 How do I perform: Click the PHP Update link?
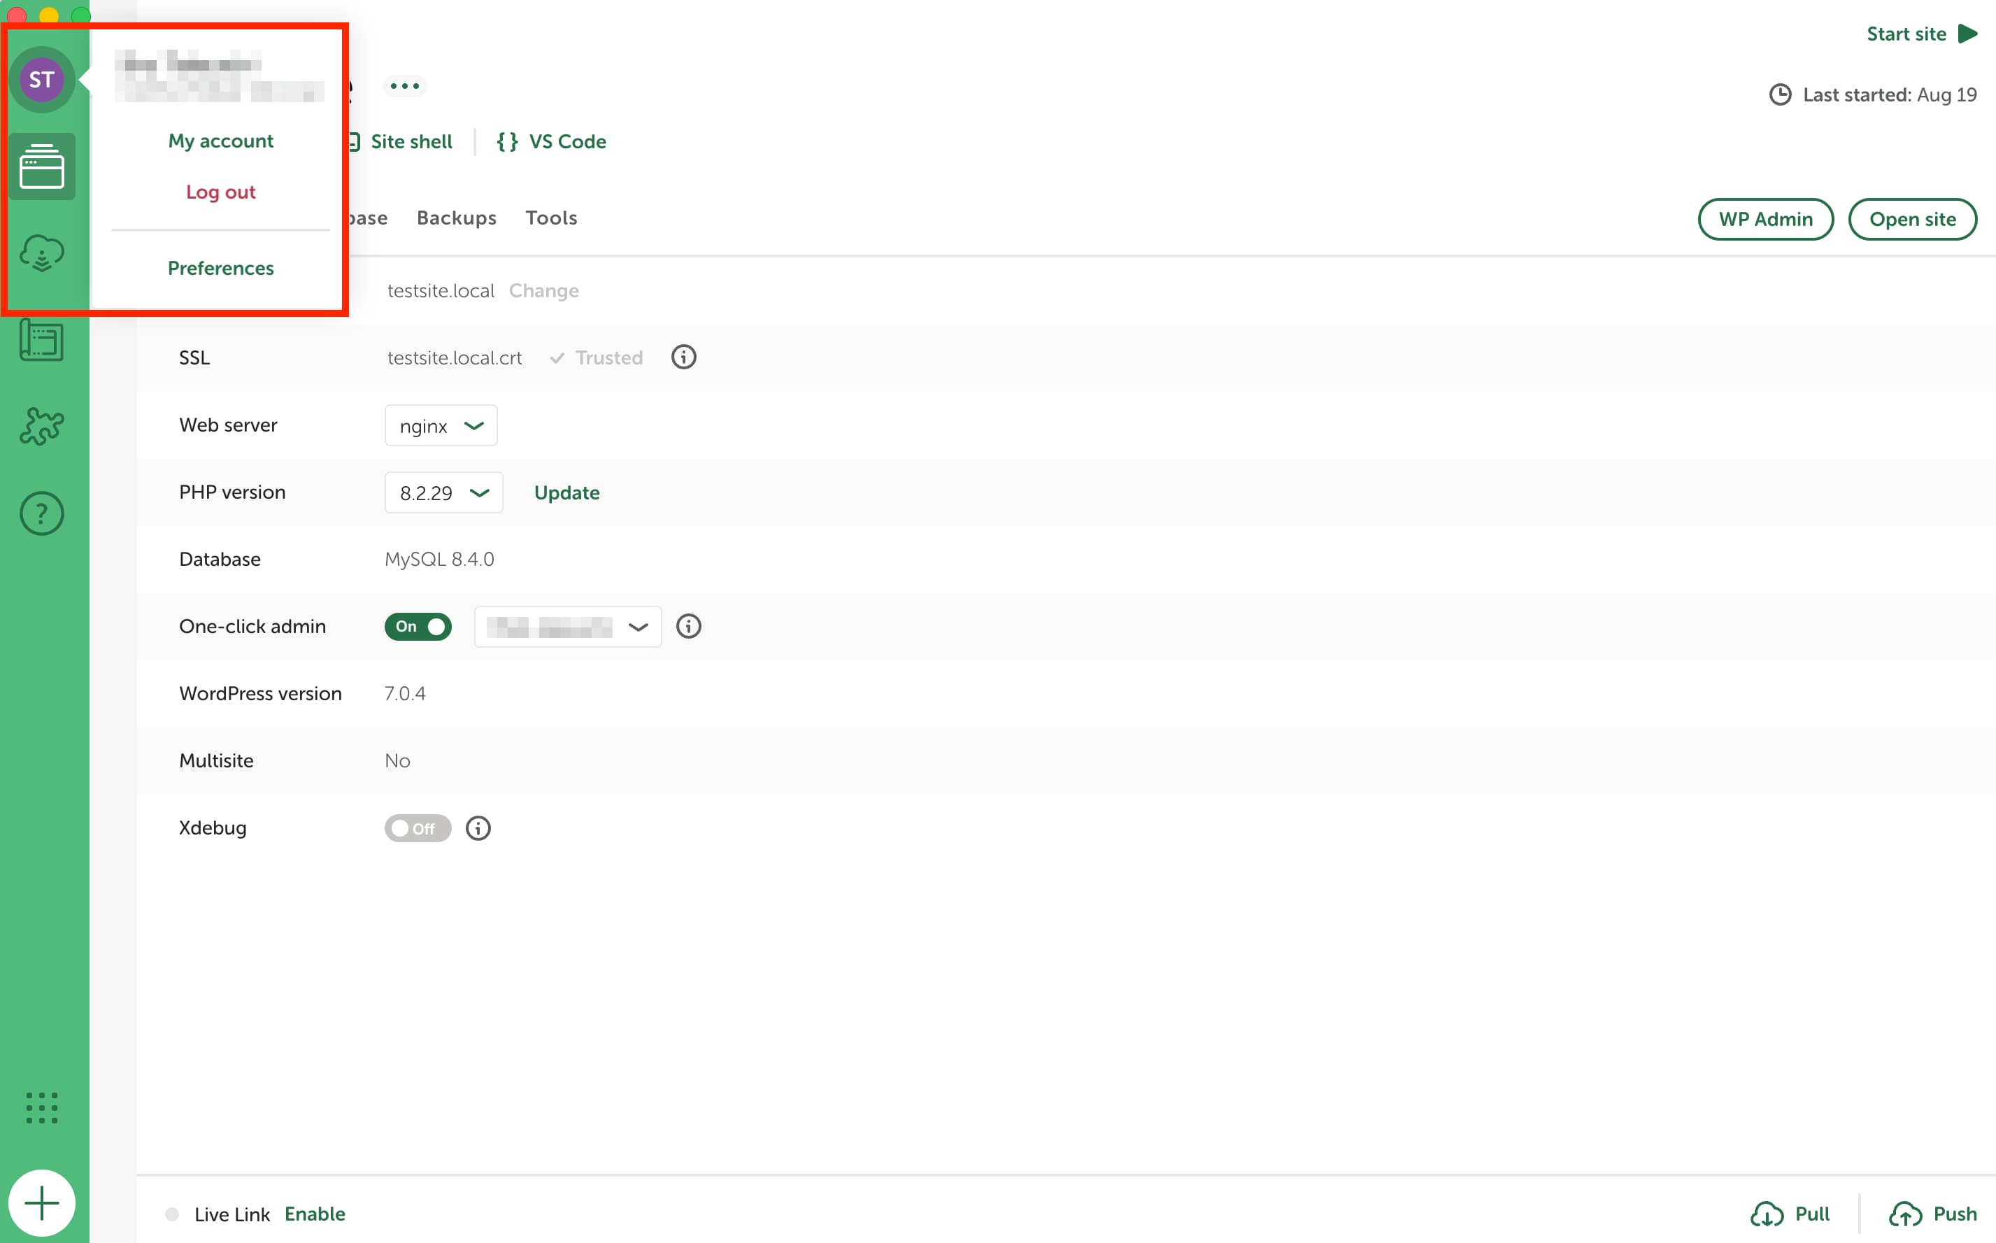coord(567,492)
